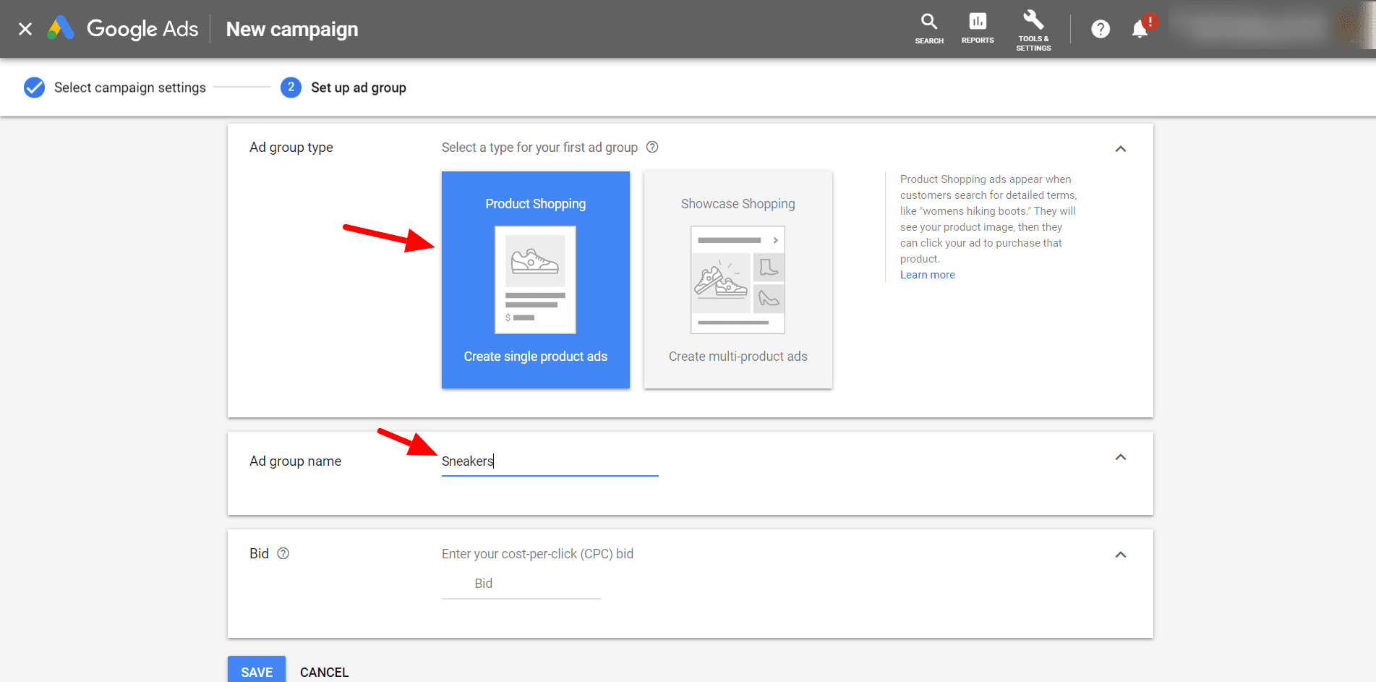Collapse the Bid section
The height and width of the screenshot is (682, 1376).
[1121, 555]
